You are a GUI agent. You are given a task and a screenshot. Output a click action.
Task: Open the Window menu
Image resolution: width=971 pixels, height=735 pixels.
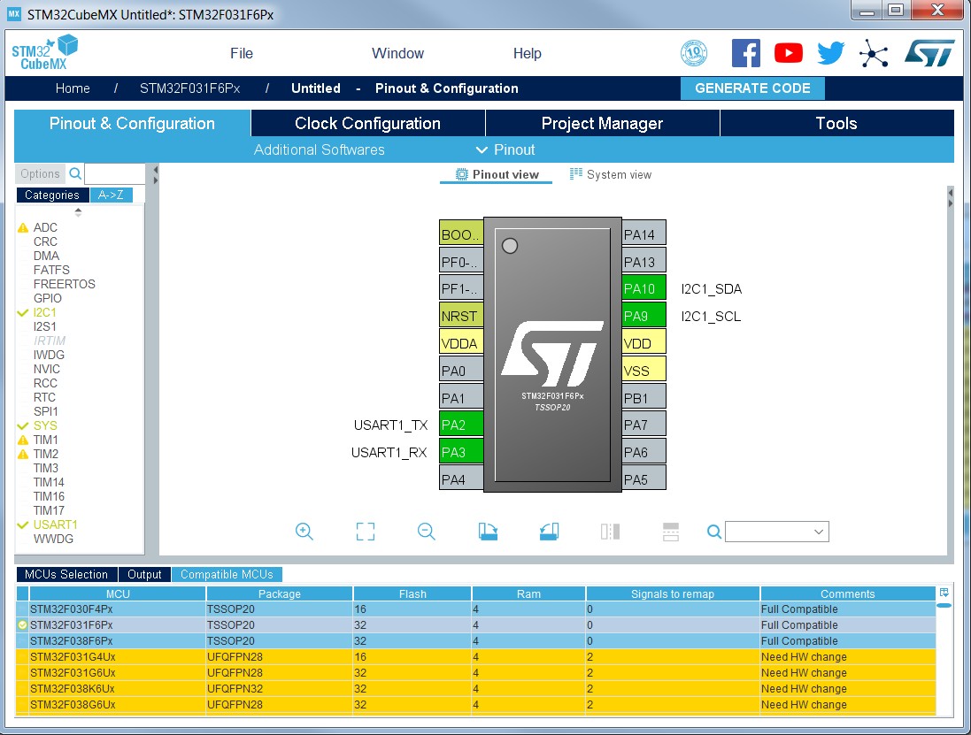(397, 53)
